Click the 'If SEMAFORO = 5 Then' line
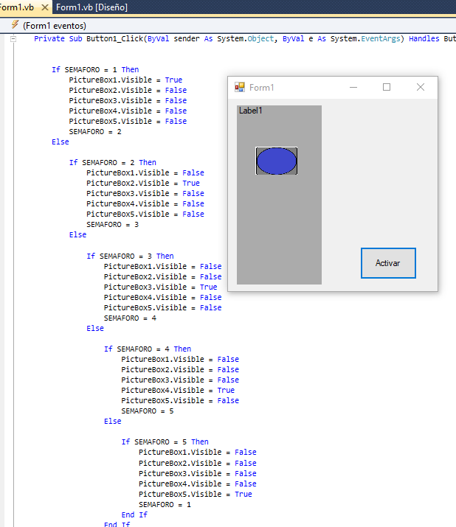Image resolution: width=456 pixels, height=527 pixels. (x=165, y=442)
